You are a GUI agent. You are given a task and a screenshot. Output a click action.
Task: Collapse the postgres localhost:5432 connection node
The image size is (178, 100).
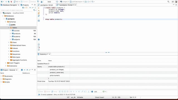(1, 13)
